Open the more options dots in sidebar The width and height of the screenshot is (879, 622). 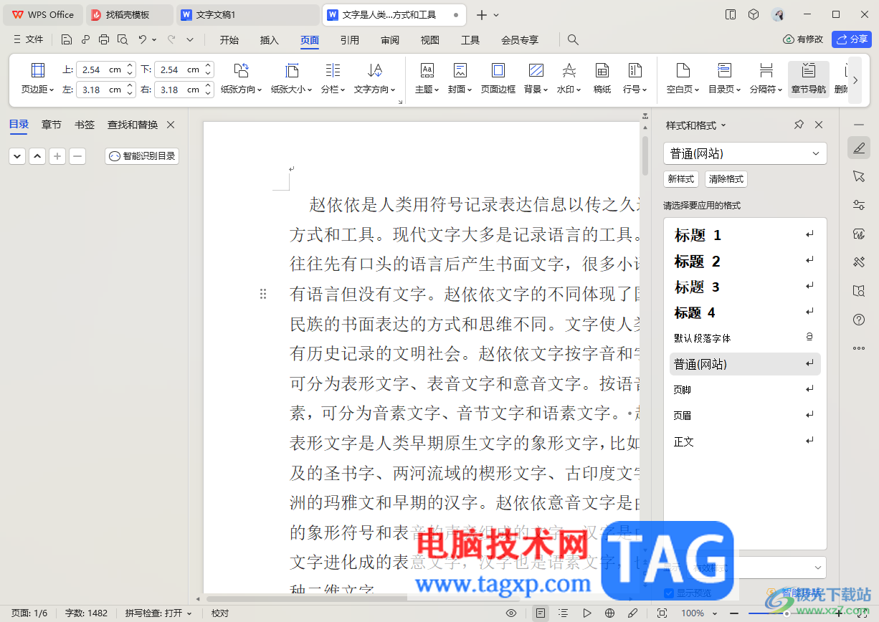pyautogui.click(x=859, y=348)
